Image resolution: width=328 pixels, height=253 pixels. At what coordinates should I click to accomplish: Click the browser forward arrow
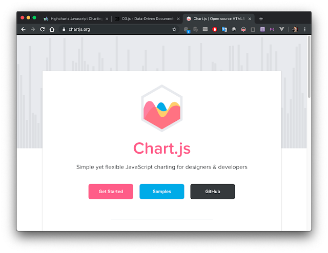[33, 29]
